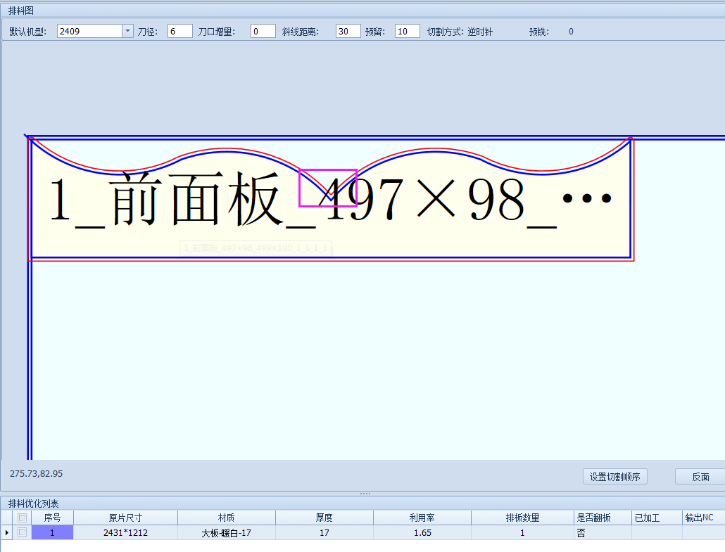Select the cell 2431*1212
This screenshot has height=552, width=725.
125,532
